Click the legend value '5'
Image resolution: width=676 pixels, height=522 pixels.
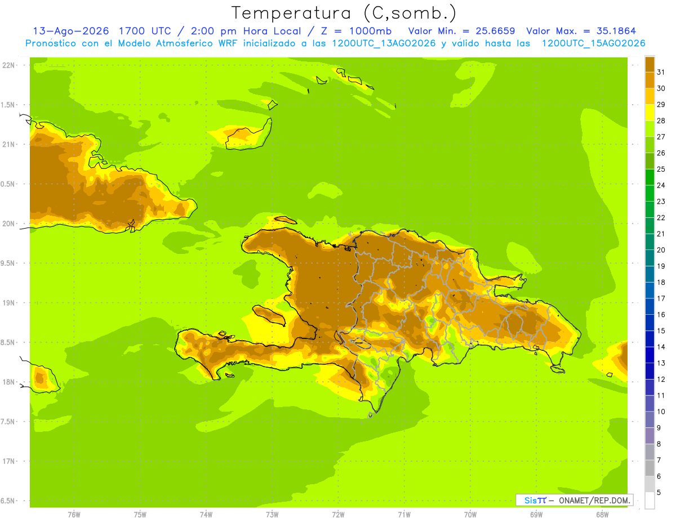[x=659, y=492]
